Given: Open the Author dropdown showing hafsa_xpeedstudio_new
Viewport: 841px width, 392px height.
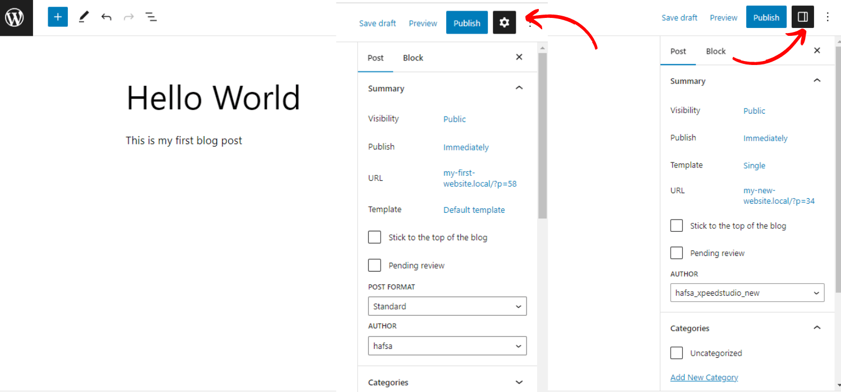Looking at the screenshot, I should point(747,292).
